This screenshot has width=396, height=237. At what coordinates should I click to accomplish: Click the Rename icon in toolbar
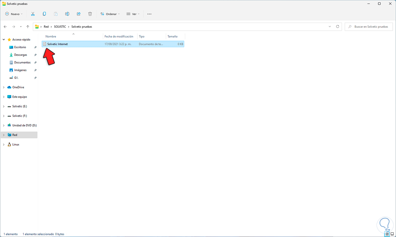[x=67, y=14]
